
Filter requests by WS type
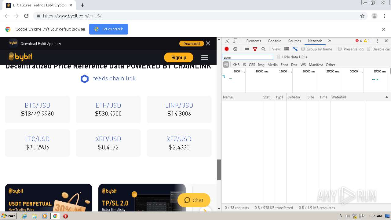(303, 65)
